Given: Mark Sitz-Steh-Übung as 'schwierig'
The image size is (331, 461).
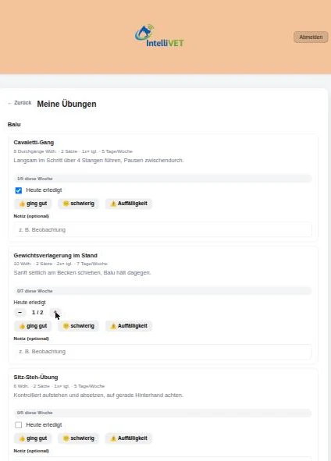Looking at the screenshot, I should point(78,438).
